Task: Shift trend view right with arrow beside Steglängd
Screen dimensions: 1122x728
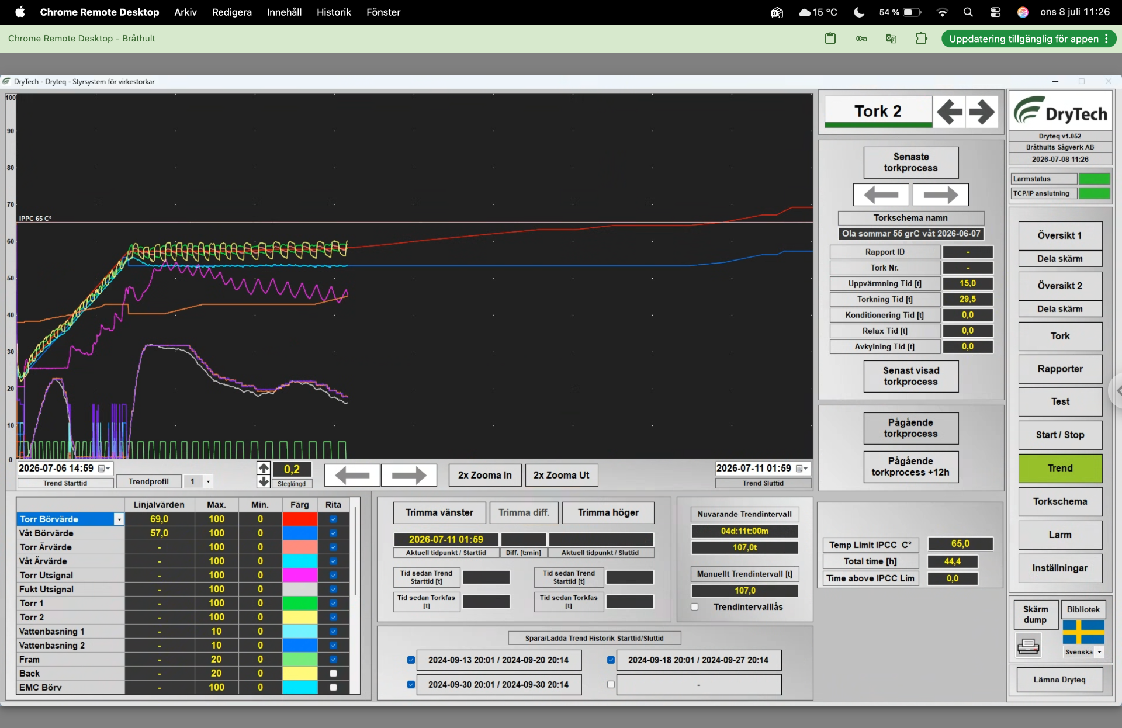Action: click(408, 475)
